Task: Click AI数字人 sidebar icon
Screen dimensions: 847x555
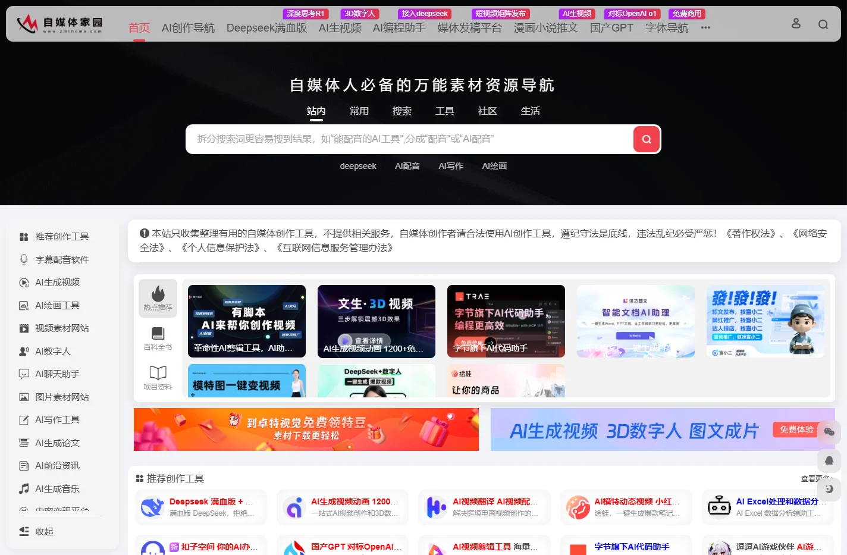Action: pyautogui.click(x=24, y=352)
